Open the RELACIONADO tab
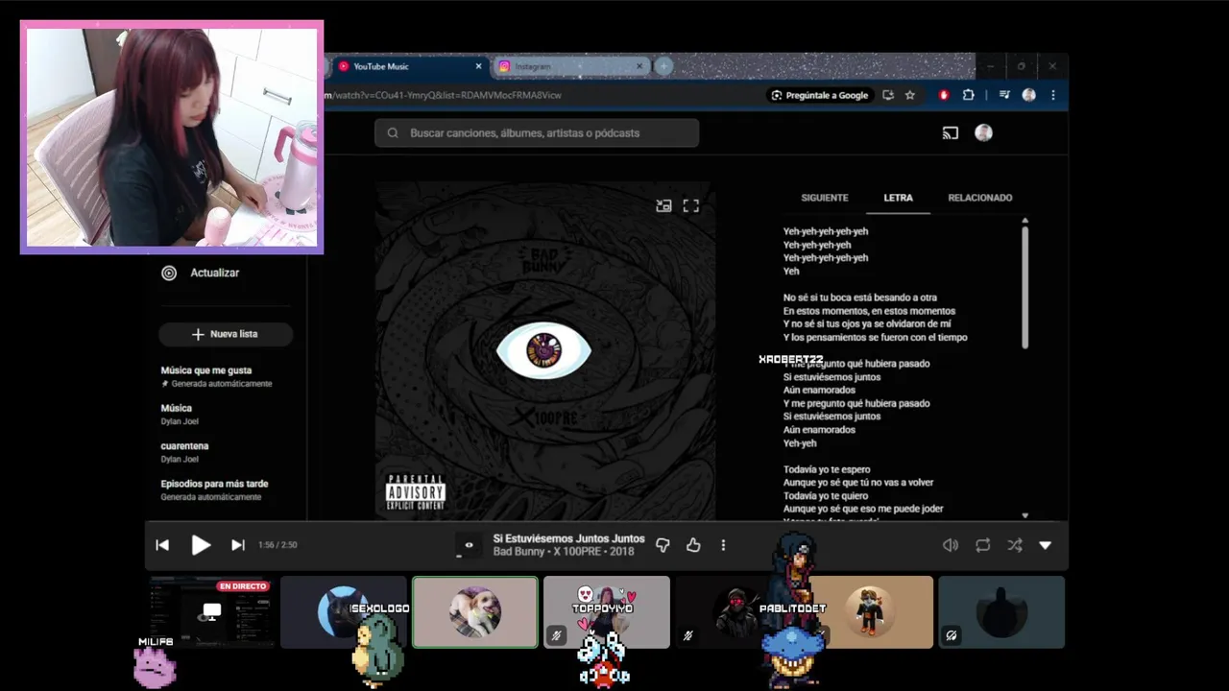The height and width of the screenshot is (691, 1229). coord(980,198)
